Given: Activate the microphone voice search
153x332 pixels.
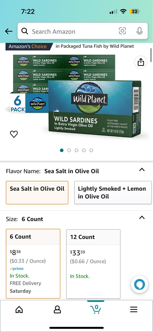Looking at the screenshot, I should [140, 31].
